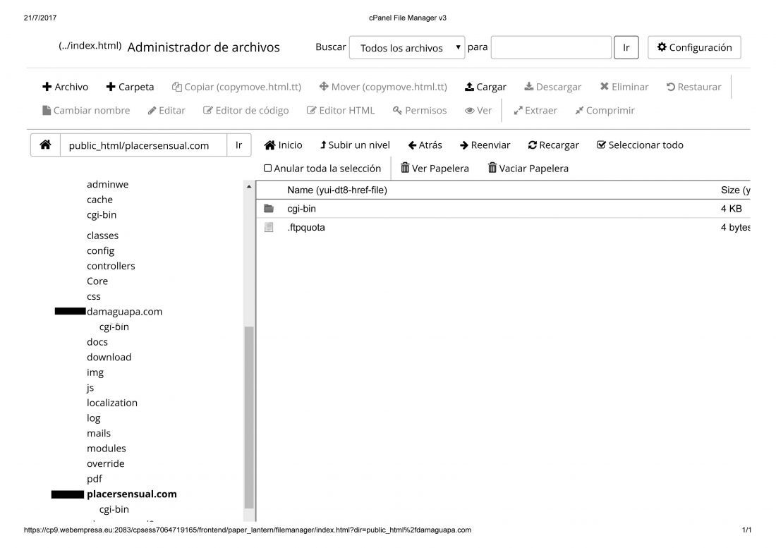Select pdf folder in tree

click(x=94, y=479)
